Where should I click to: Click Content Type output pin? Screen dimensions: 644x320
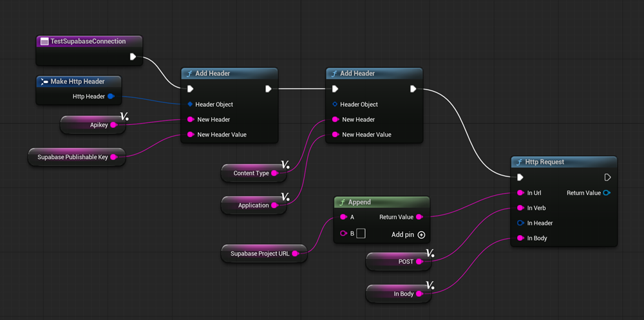click(x=275, y=173)
